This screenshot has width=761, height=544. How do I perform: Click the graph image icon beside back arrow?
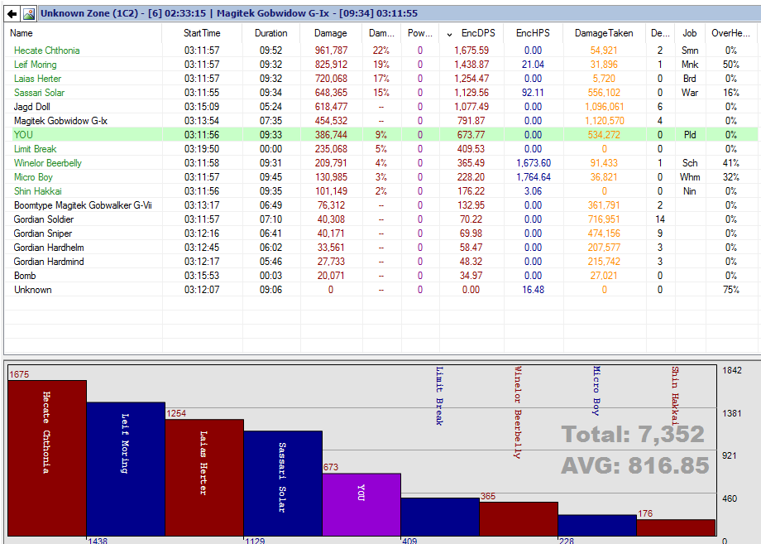point(29,13)
